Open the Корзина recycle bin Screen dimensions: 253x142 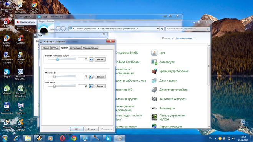point(243,124)
